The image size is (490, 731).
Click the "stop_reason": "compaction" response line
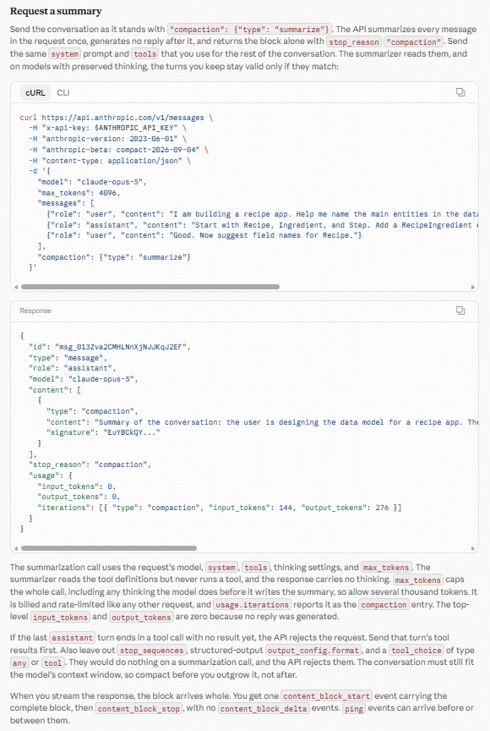90,464
